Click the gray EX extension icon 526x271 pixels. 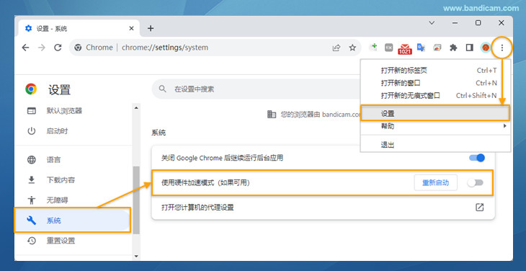tap(389, 48)
